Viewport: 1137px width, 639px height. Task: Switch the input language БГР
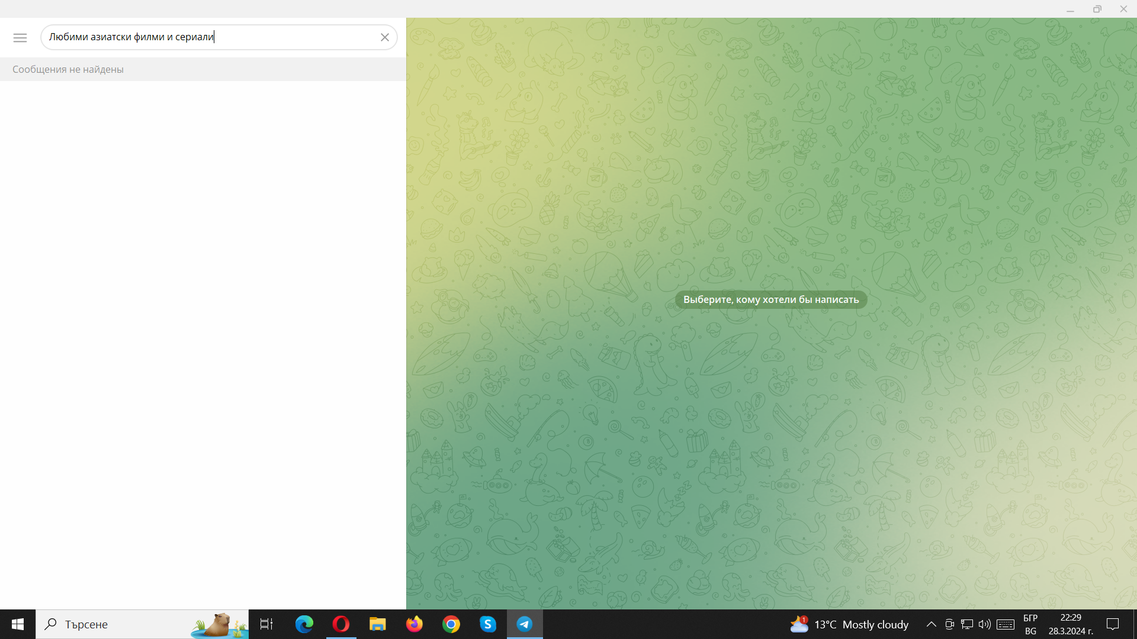(x=1030, y=624)
